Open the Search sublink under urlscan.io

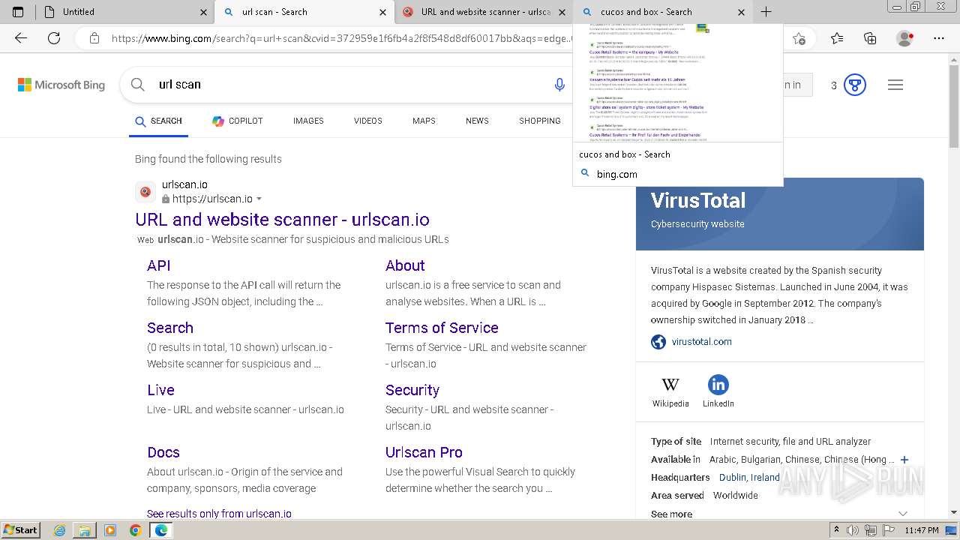pyautogui.click(x=170, y=328)
